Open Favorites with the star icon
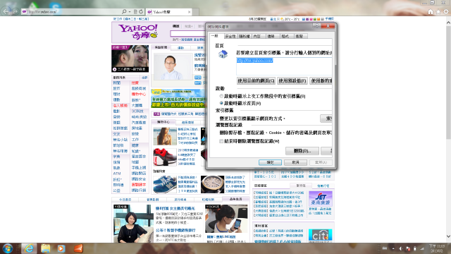451x254 pixels. (x=438, y=12)
